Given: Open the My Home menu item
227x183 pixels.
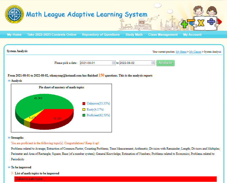Looking at the screenshot, I should (x=14, y=35).
